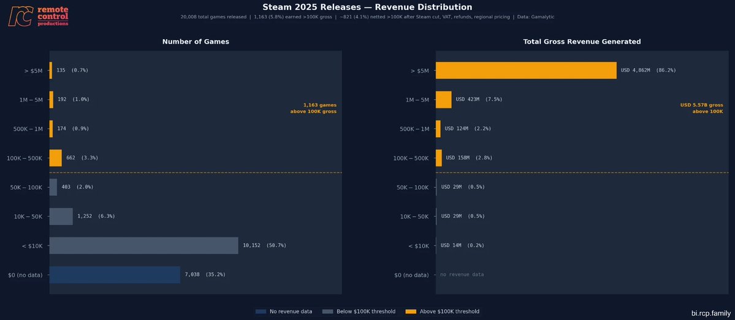The height and width of the screenshot is (320, 735).
Task: Click the value label 662 (3.3%)
Action: 82,158
